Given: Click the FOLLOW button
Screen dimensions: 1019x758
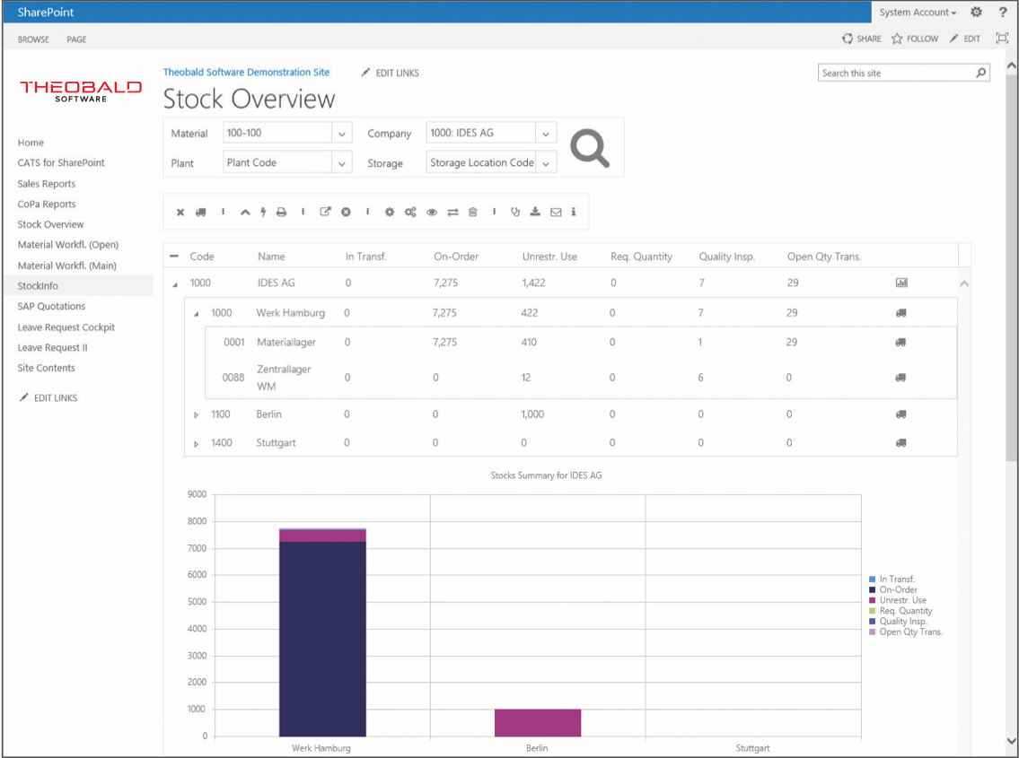Looking at the screenshot, I should point(915,39).
